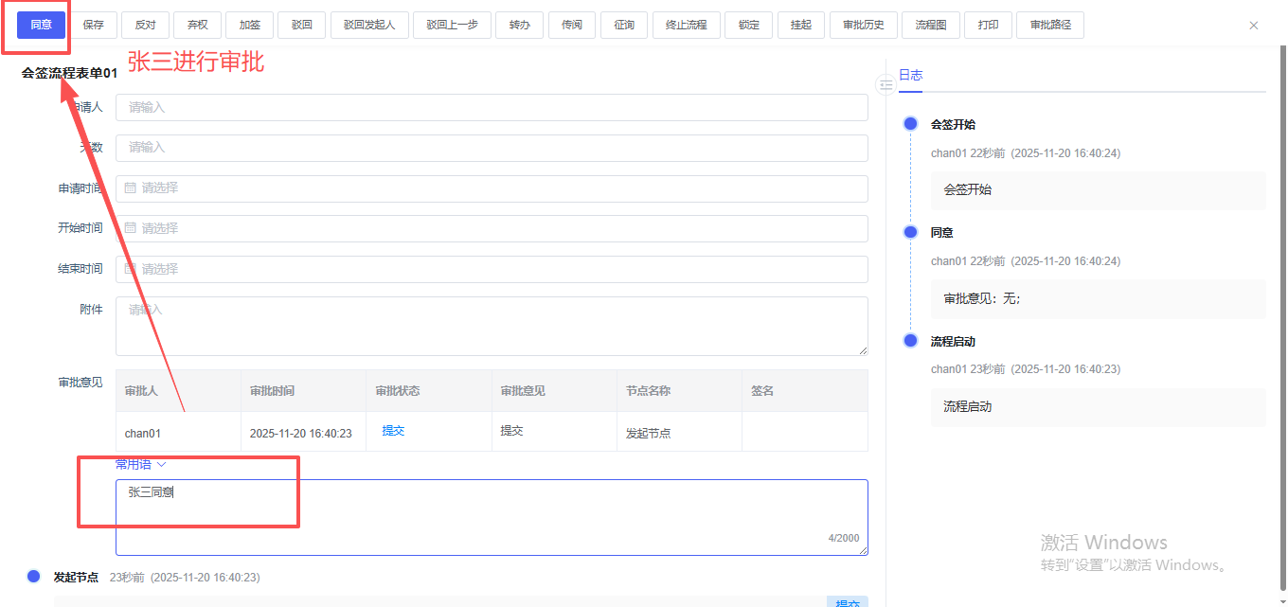Click the blue dot next to 流程启动 log
The image size is (1288, 607).
pyautogui.click(x=910, y=341)
